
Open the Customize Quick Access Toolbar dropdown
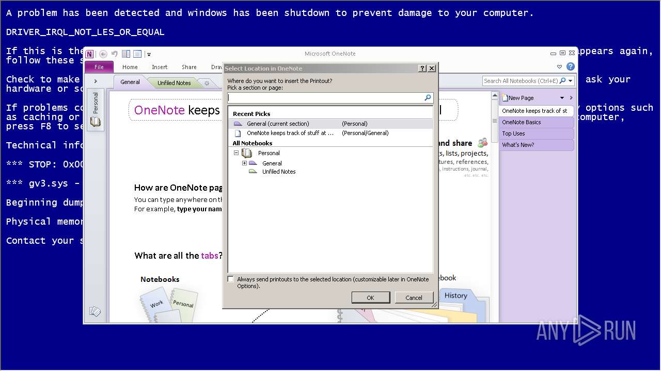(x=149, y=54)
